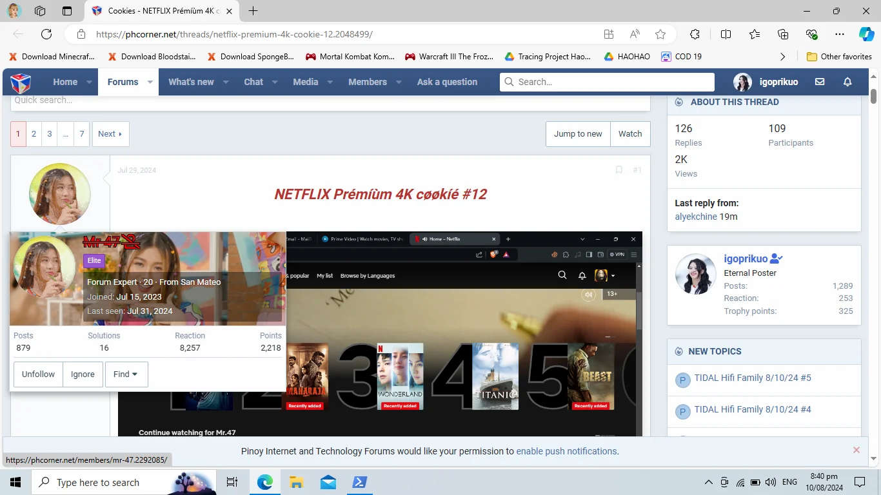Click the bookmark icon on post #1
The width and height of the screenshot is (881, 495).
pyautogui.click(x=619, y=170)
